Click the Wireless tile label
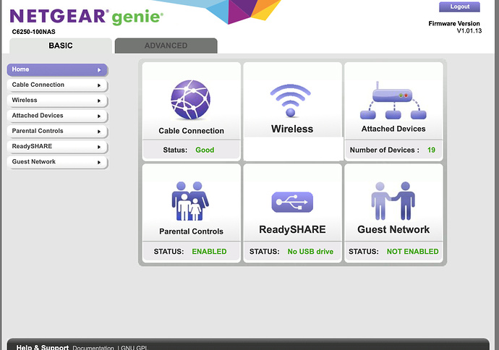 coord(292,129)
